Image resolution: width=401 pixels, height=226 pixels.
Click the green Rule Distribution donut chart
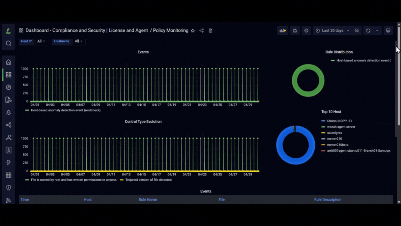coord(308,81)
